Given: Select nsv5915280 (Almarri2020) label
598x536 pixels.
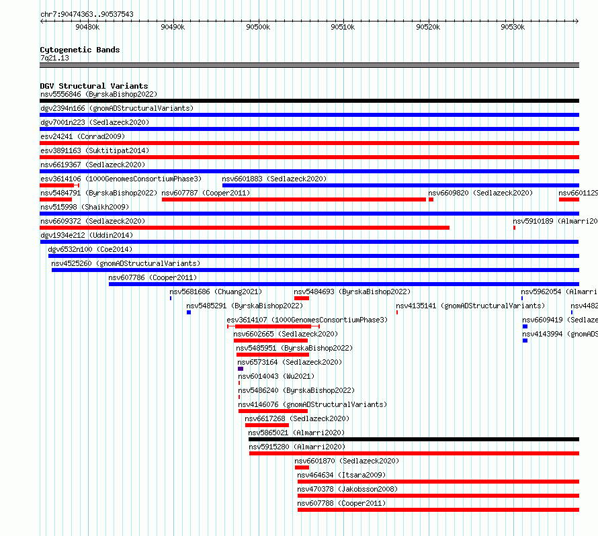Looking at the screenshot, I should click(x=297, y=447).
